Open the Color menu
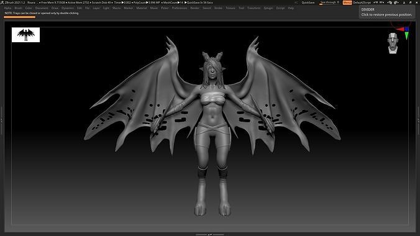 click(29, 8)
